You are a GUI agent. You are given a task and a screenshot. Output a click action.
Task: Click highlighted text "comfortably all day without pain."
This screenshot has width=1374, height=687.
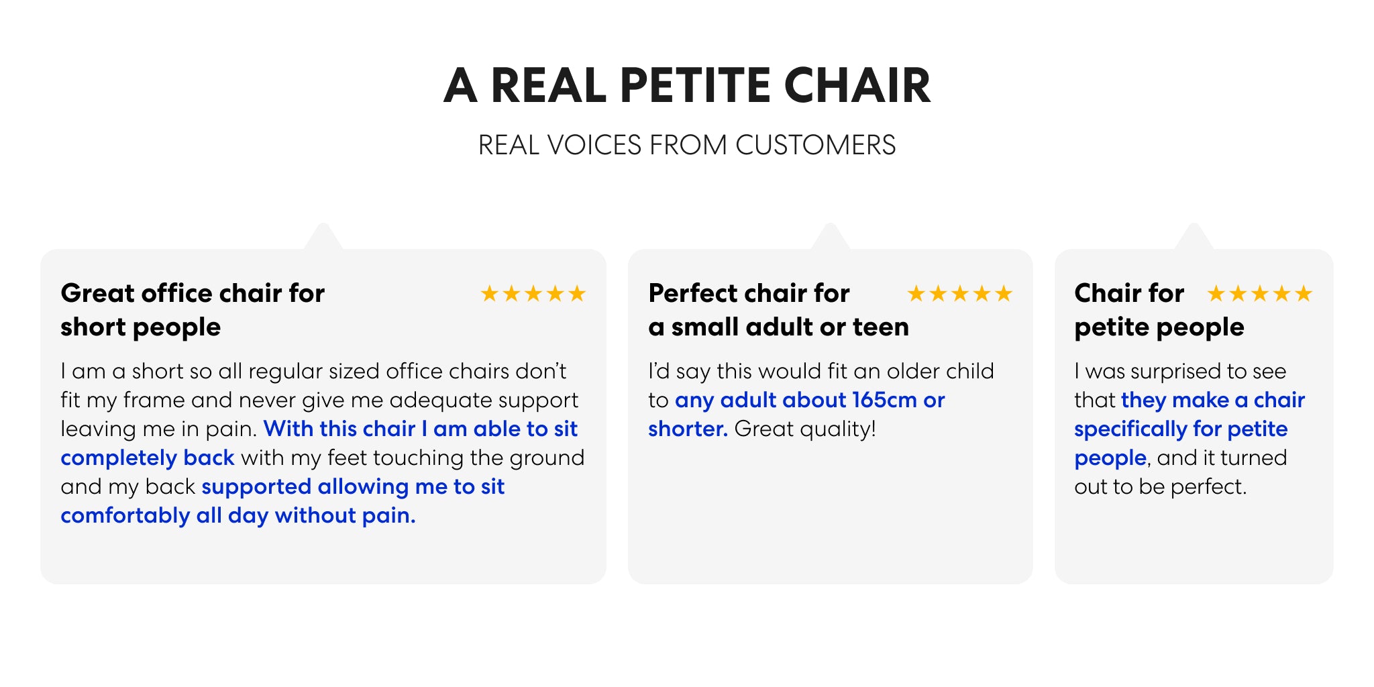(238, 515)
